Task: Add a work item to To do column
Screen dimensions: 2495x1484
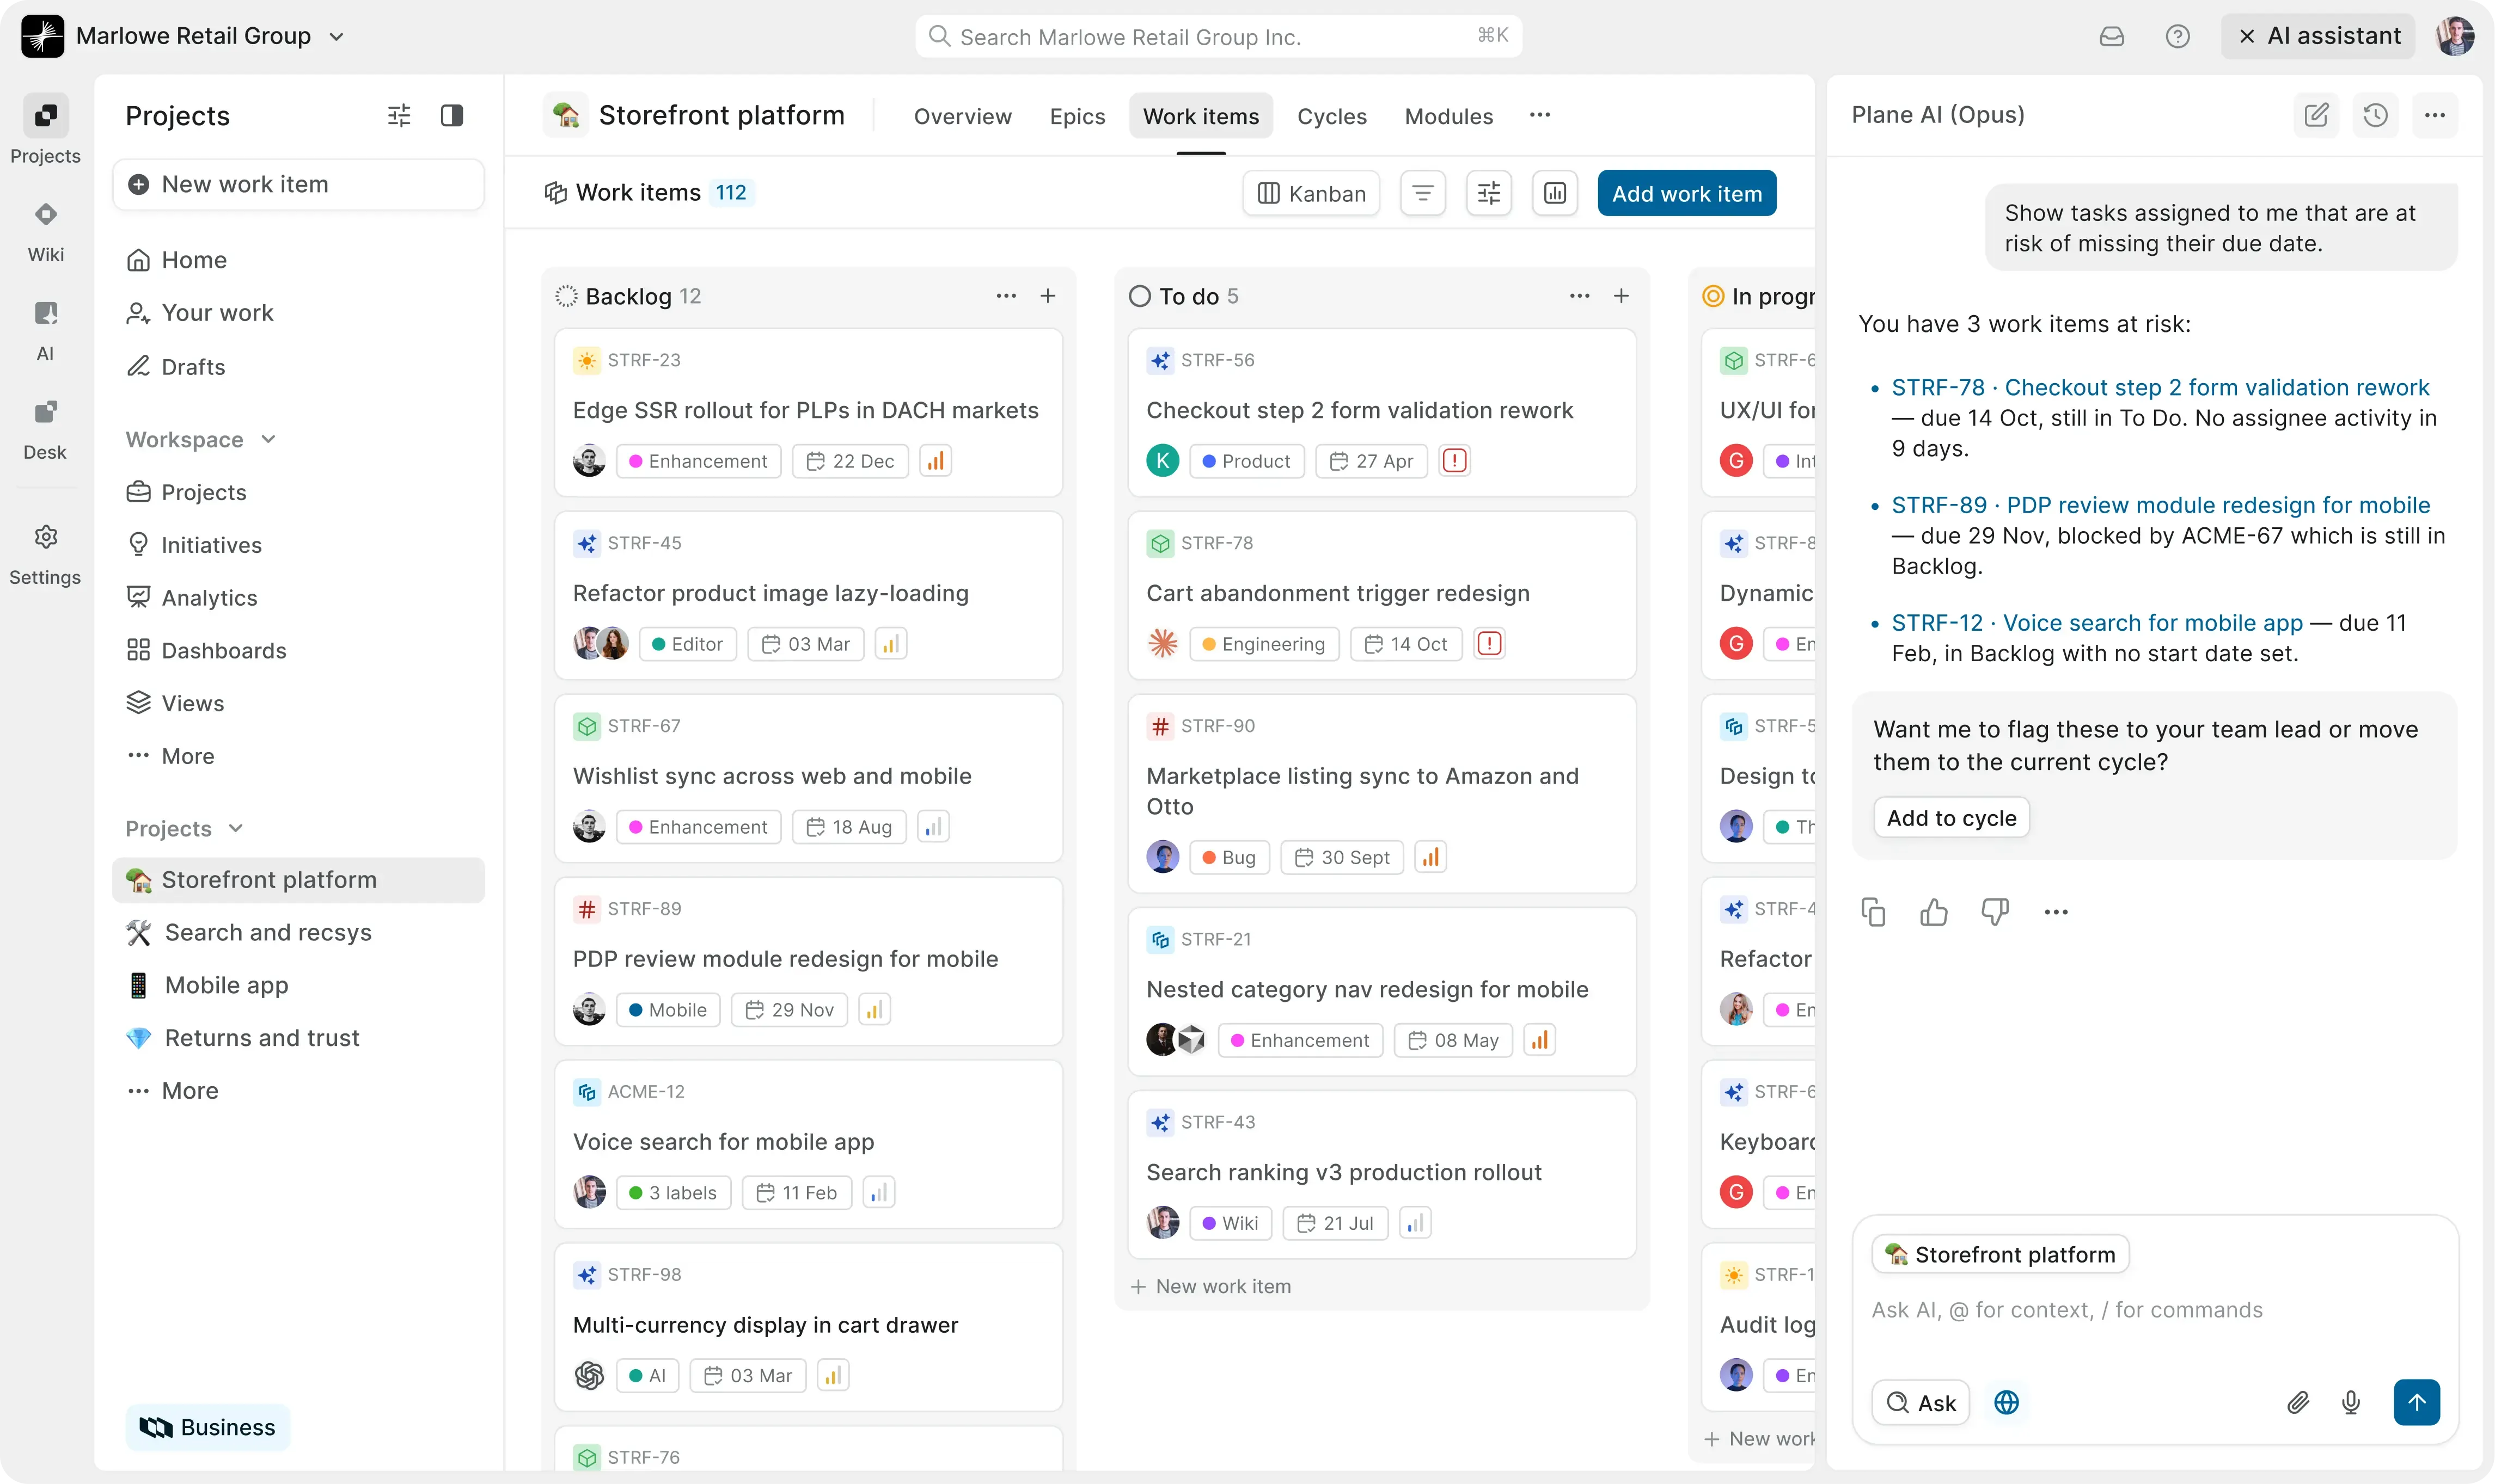Action: click(x=1620, y=296)
